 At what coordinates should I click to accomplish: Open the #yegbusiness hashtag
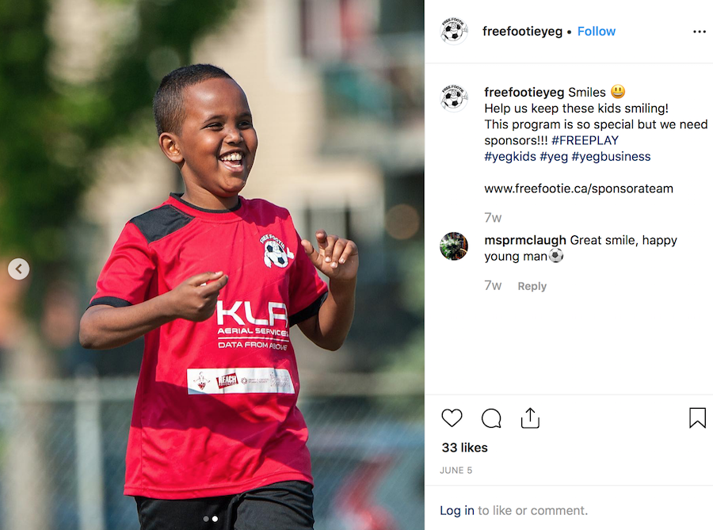click(x=611, y=157)
